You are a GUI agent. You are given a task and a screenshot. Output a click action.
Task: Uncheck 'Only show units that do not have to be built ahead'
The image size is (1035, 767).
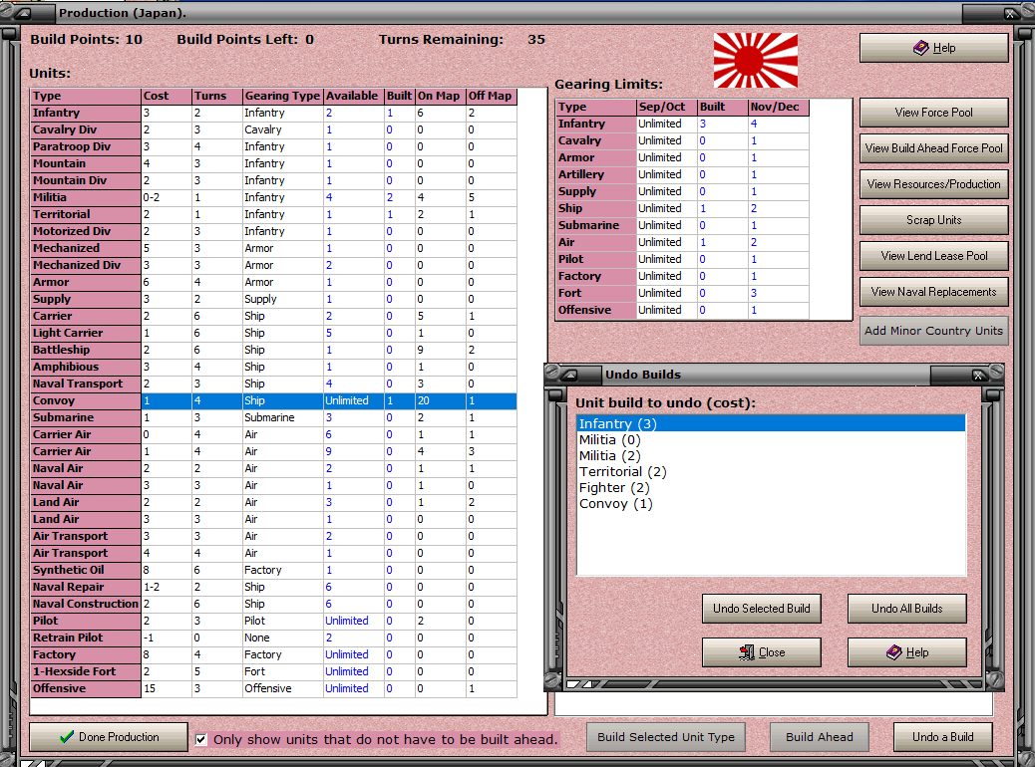coord(201,739)
